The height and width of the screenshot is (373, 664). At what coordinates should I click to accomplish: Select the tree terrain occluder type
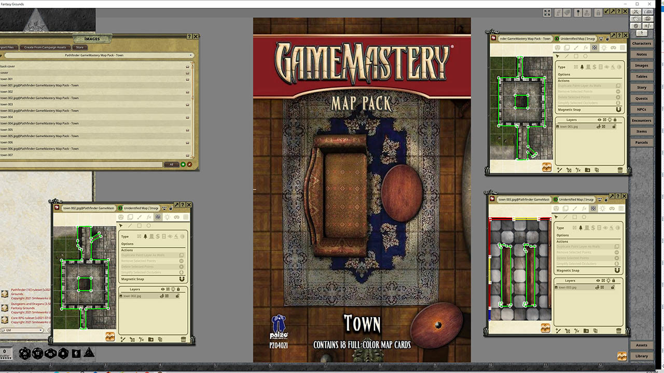145,236
